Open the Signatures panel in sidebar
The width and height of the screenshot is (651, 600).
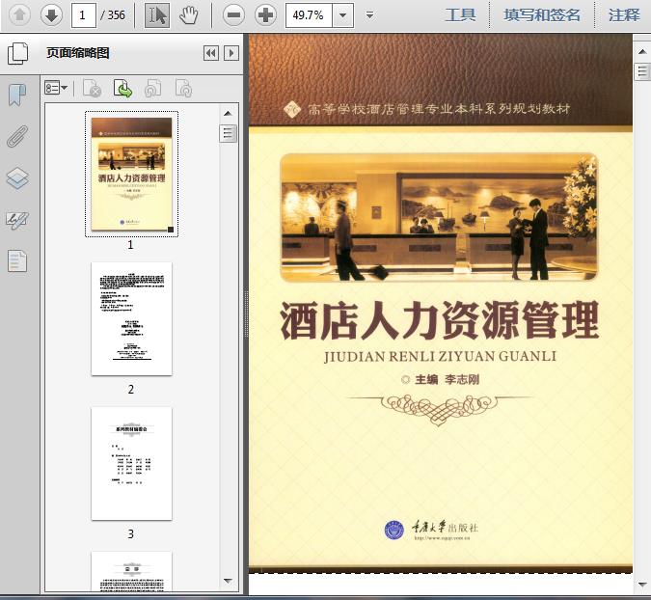(17, 220)
